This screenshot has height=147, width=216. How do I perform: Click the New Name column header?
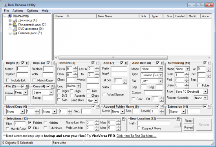pyautogui.click(x=117, y=16)
